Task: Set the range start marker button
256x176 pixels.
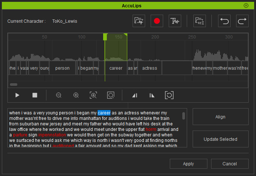Action: click(x=135, y=95)
